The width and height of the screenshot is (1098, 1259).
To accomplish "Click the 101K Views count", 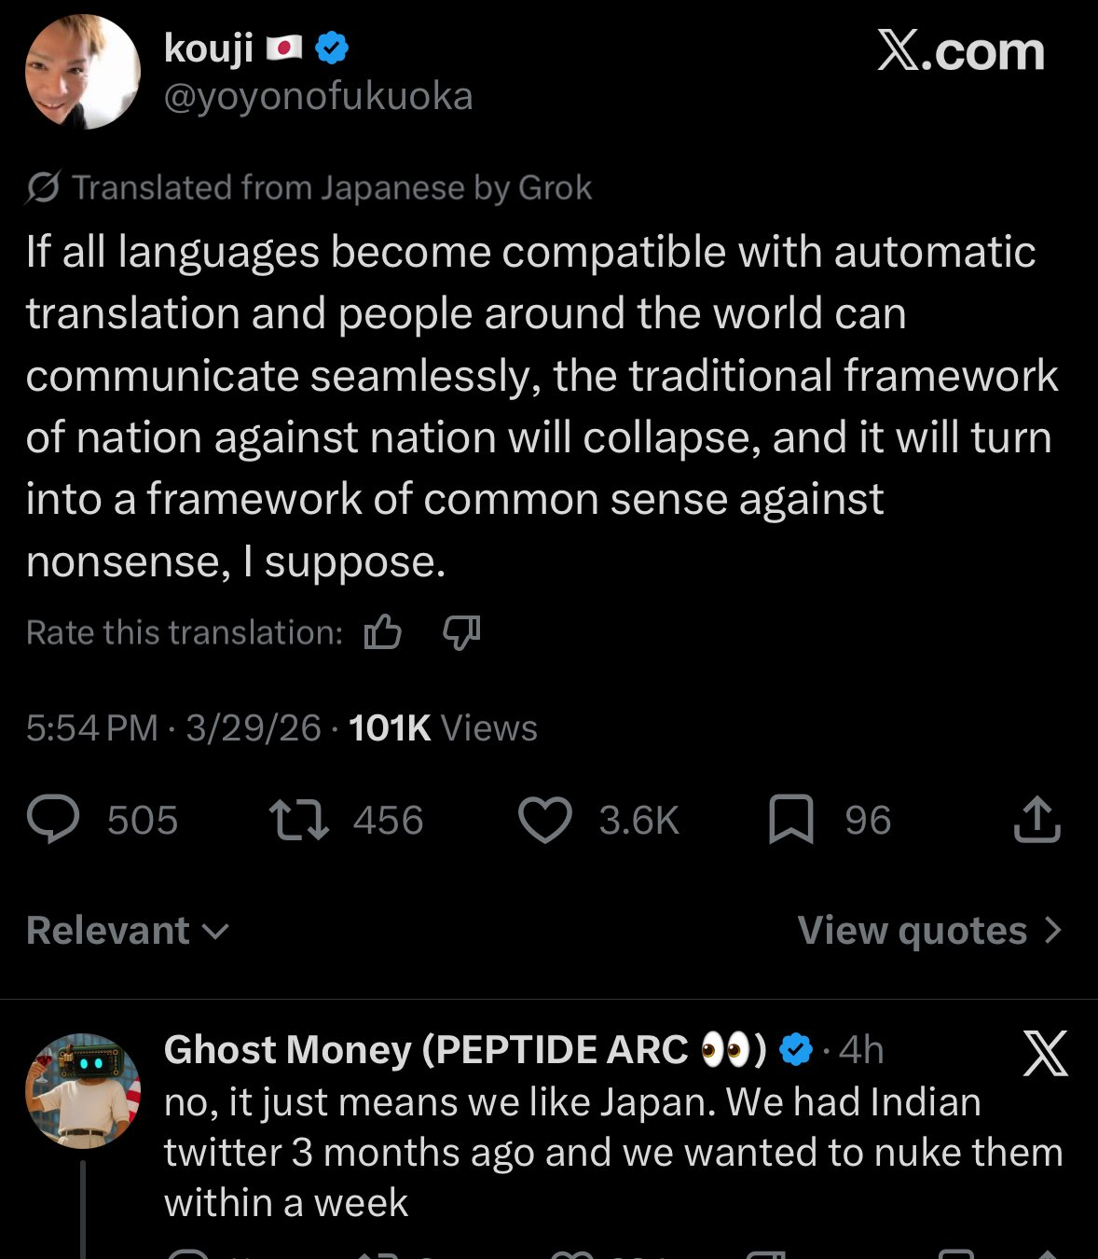I will click(x=443, y=728).
